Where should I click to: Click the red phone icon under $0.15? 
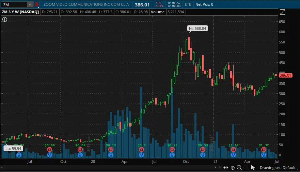(x=111, y=150)
